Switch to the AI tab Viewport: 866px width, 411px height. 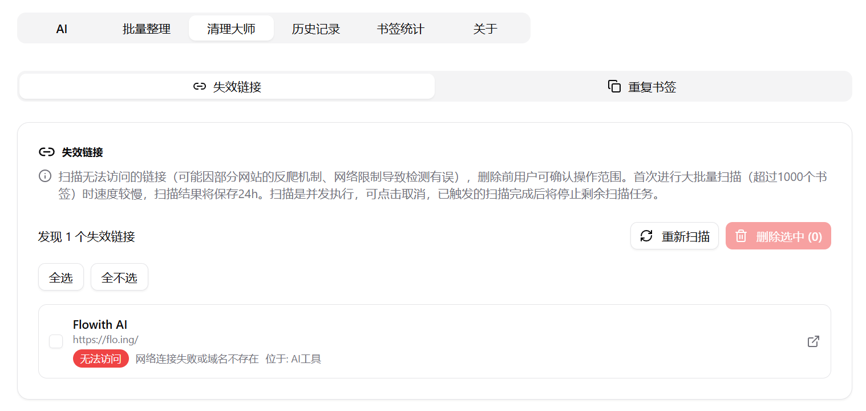[62, 28]
